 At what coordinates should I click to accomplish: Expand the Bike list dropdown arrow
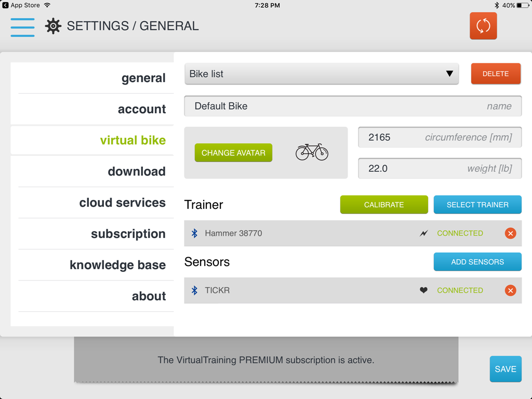[x=449, y=74]
